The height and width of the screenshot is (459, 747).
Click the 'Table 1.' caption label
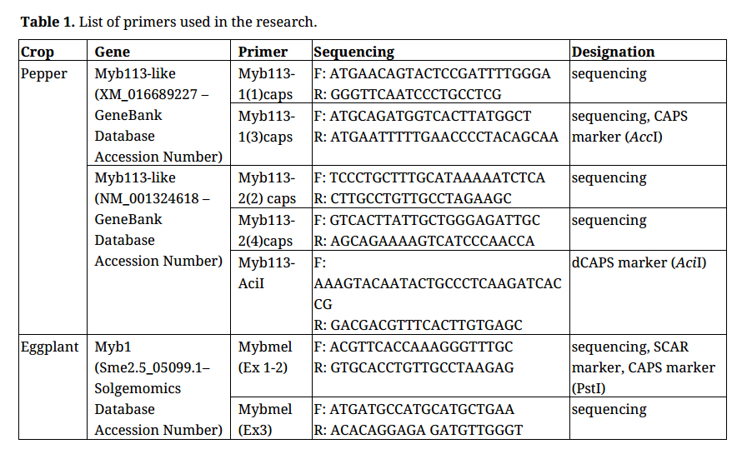click(48, 21)
